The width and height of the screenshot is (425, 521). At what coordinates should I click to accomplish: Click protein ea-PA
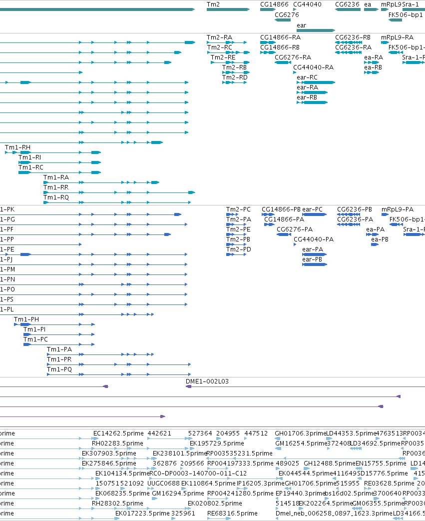pos(373,234)
